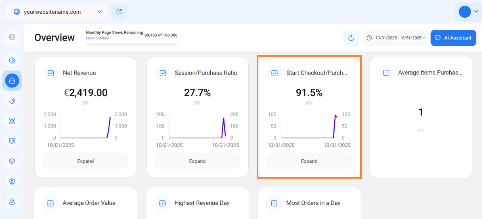This screenshot has height=219, width=482.
Task: Expand the Session/Purchase Ratio chart
Action: tap(197, 161)
